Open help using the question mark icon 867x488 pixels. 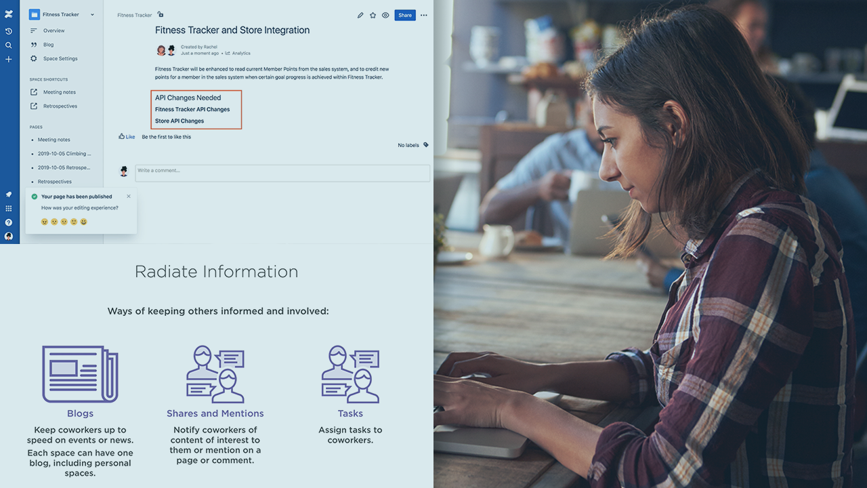point(9,222)
